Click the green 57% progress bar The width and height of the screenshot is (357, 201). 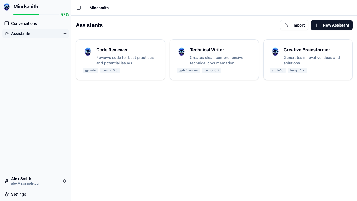coord(26,14)
